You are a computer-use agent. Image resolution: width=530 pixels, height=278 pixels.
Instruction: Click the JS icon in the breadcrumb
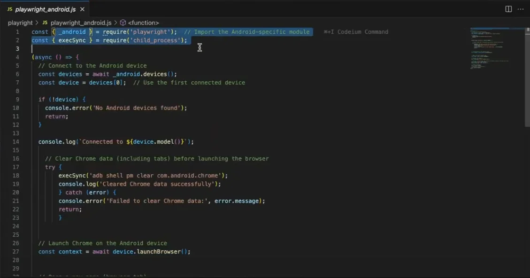pos(45,23)
